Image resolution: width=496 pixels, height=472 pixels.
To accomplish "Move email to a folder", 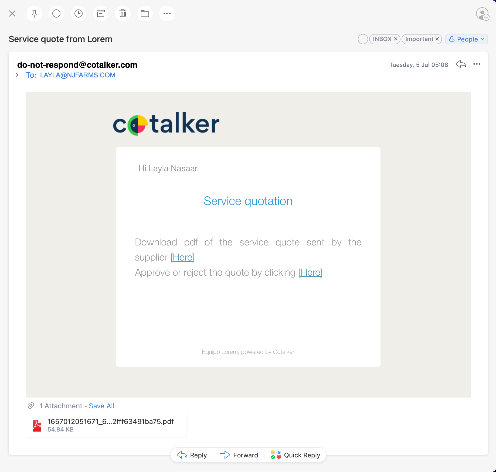I will coord(145,13).
